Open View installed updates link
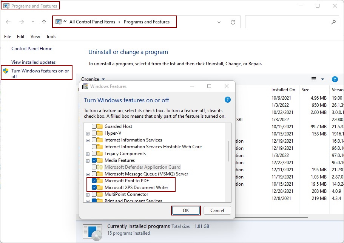 (33, 62)
